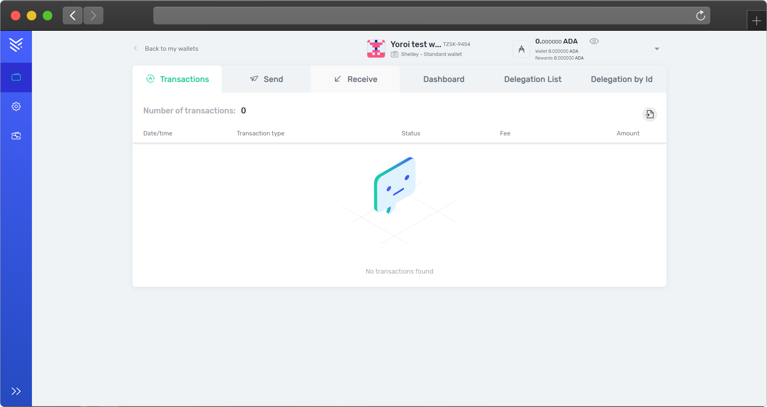Open the wallets section in sidebar
767x407 pixels.
[16, 77]
